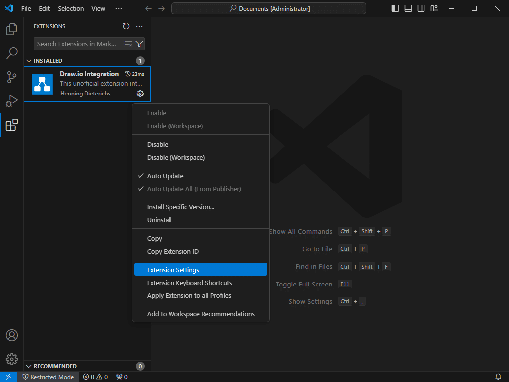Choose Extension Settings from context menu
Viewport: 509px width, 382px height.
point(201,269)
